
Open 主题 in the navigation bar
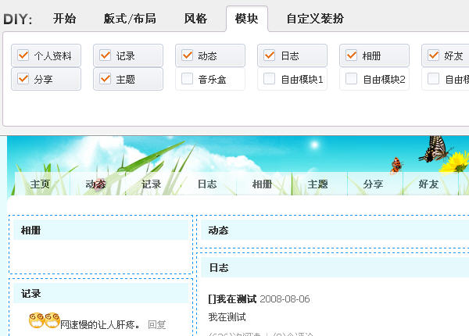(x=317, y=184)
